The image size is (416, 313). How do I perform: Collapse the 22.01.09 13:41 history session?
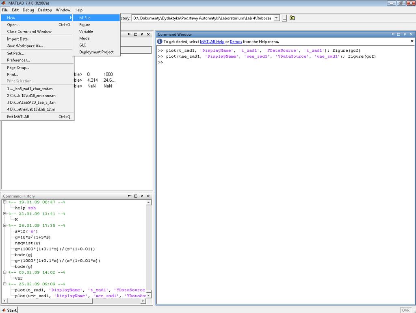point(4,214)
